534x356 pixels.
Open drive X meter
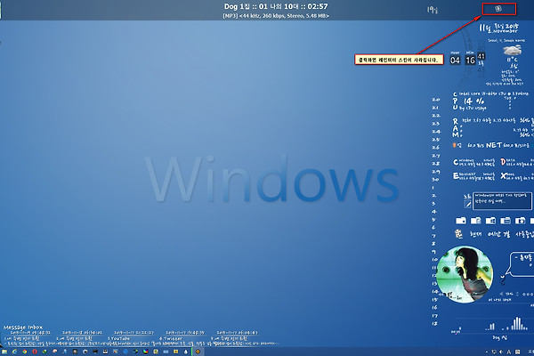click(517, 176)
